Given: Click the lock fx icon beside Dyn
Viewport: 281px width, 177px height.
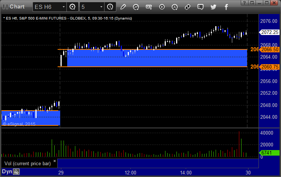Looking at the screenshot, I should coord(16,172).
